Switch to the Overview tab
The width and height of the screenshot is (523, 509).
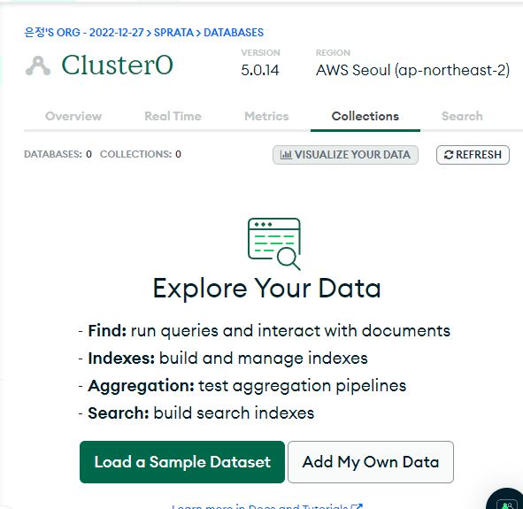point(73,116)
